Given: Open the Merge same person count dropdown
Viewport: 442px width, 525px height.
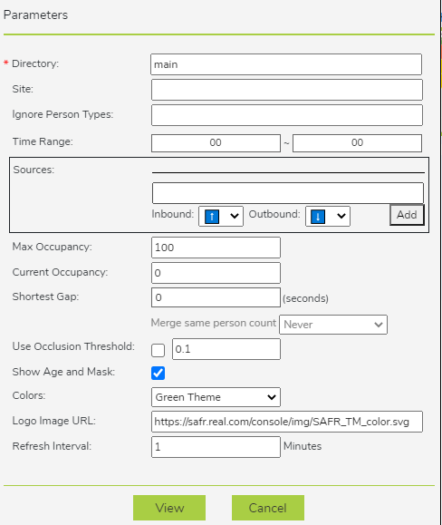Looking at the screenshot, I should pos(333,324).
